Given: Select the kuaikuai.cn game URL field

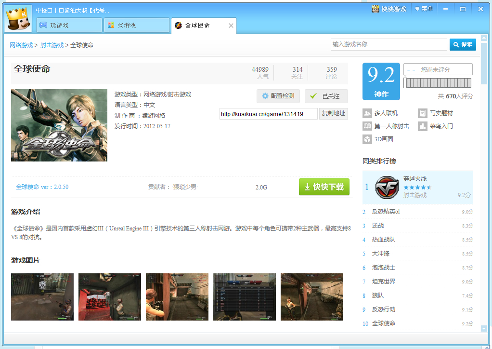Looking at the screenshot, I should (269, 114).
